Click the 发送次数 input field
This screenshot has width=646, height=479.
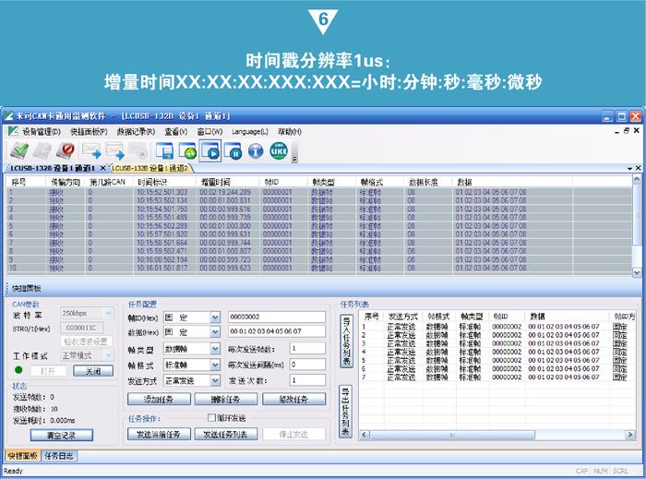(x=307, y=380)
